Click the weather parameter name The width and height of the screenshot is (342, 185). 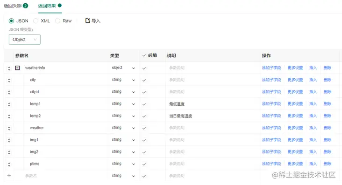pyautogui.click(x=36, y=128)
